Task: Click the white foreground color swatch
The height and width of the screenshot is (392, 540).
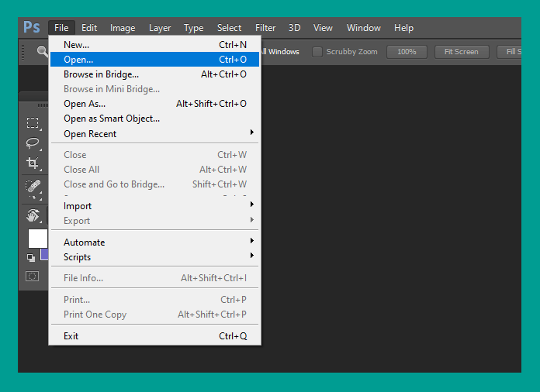Action: [38, 239]
